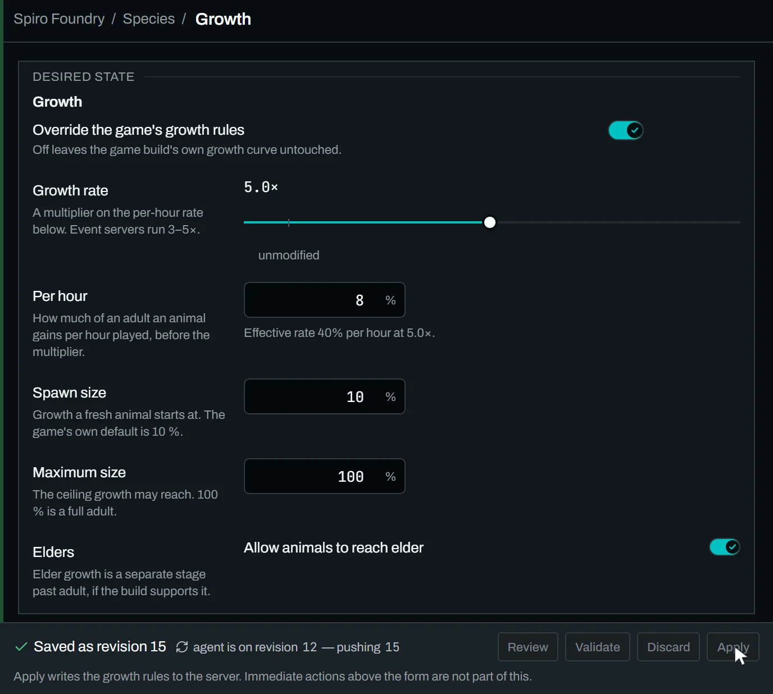Disable Allow animals to reach elder
773x694 pixels.
(x=725, y=547)
